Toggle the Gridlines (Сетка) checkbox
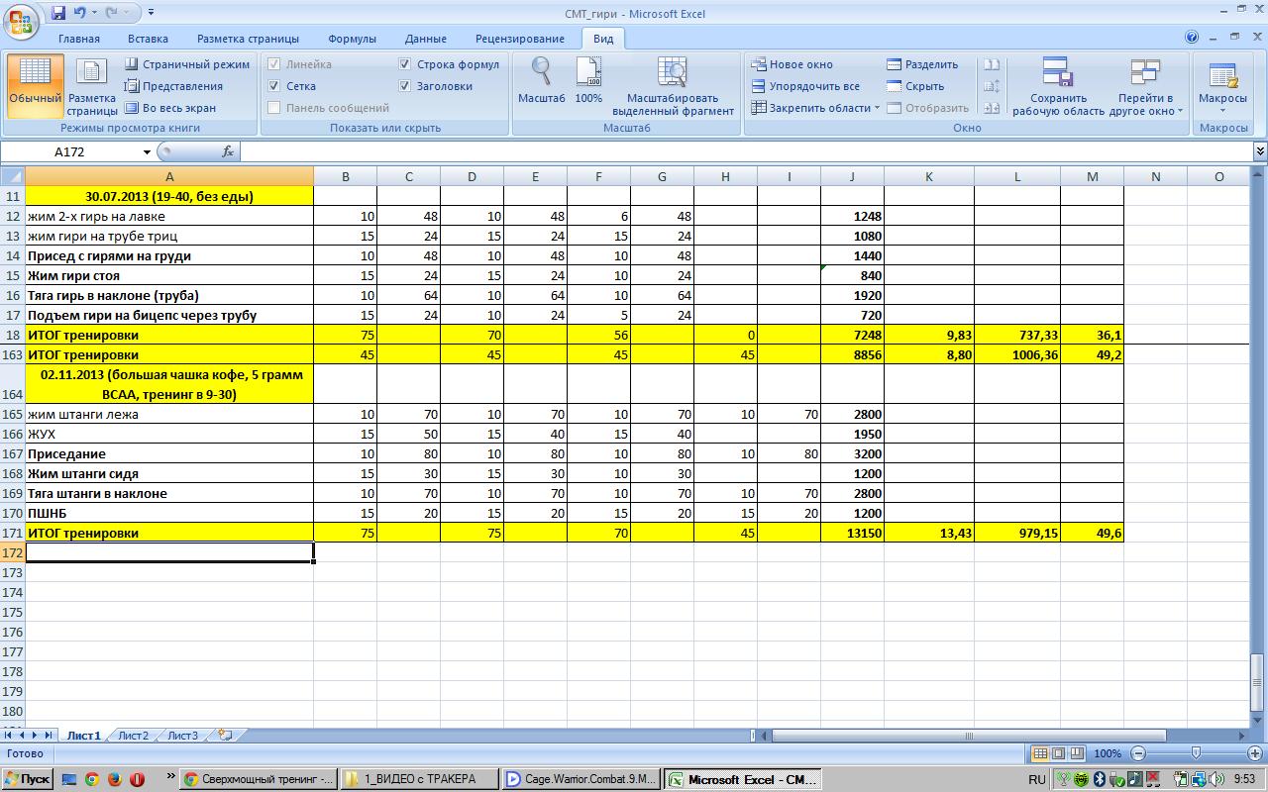Viewport: 1268px width, 792px height. point(274,86)
